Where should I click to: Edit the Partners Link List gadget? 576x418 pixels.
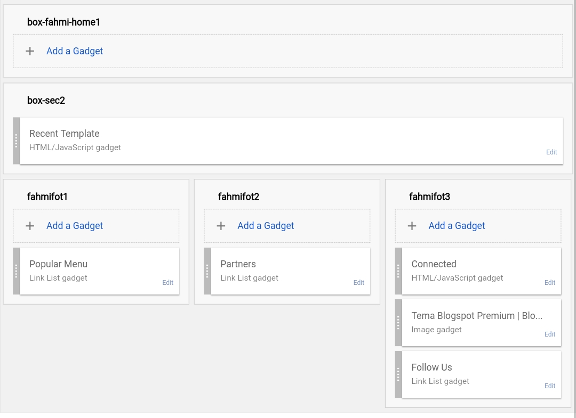pos(359,283)
